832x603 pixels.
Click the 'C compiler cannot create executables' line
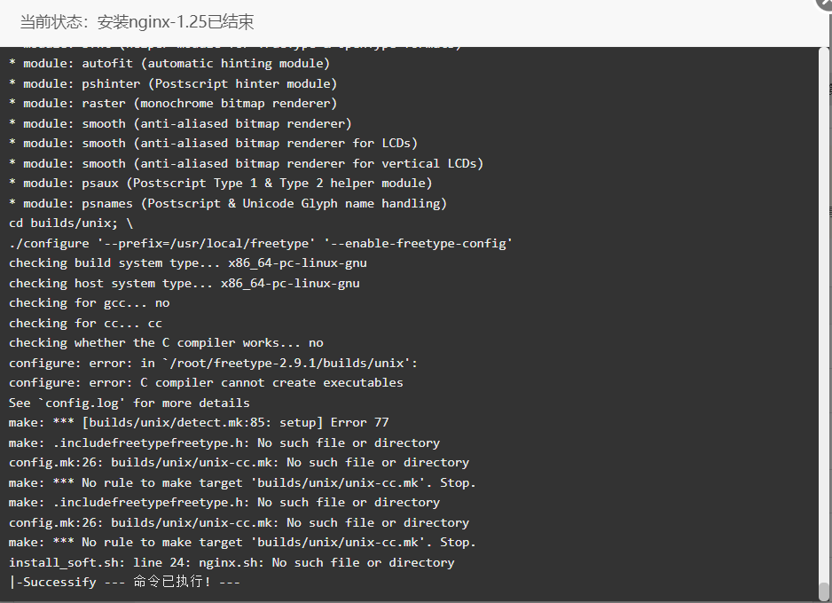point(206,383)
